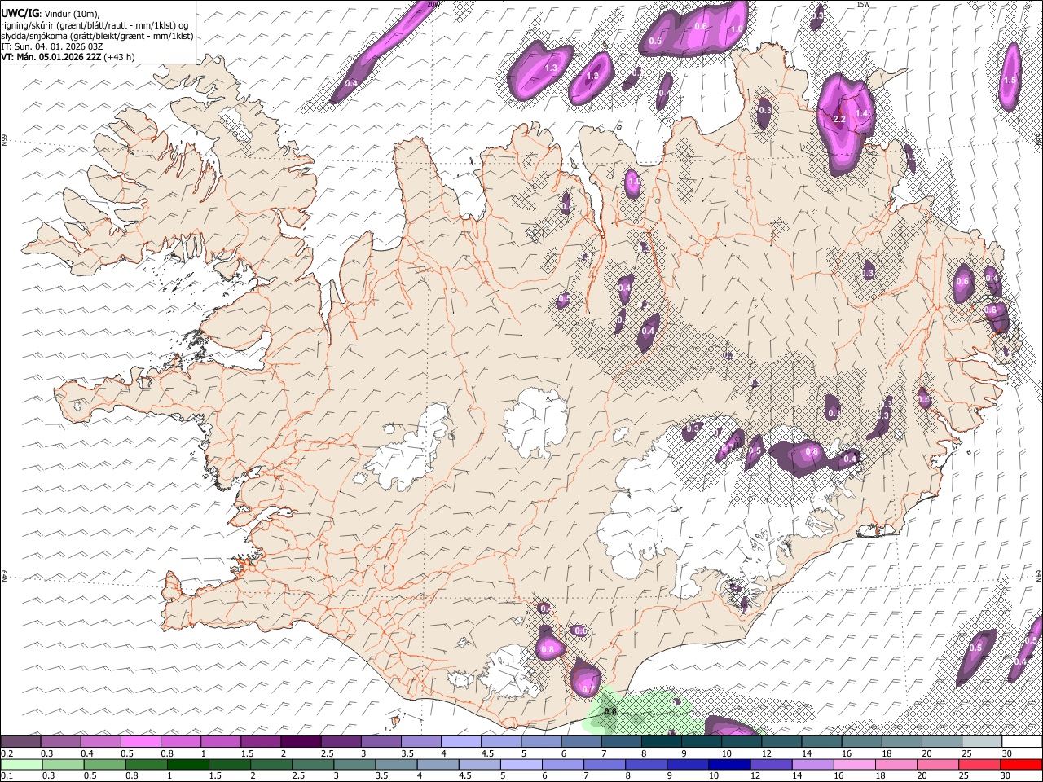The image size is (1043, 782).
Task: Click the '1.9' precipitation value on the map
Action: point(593,77)
